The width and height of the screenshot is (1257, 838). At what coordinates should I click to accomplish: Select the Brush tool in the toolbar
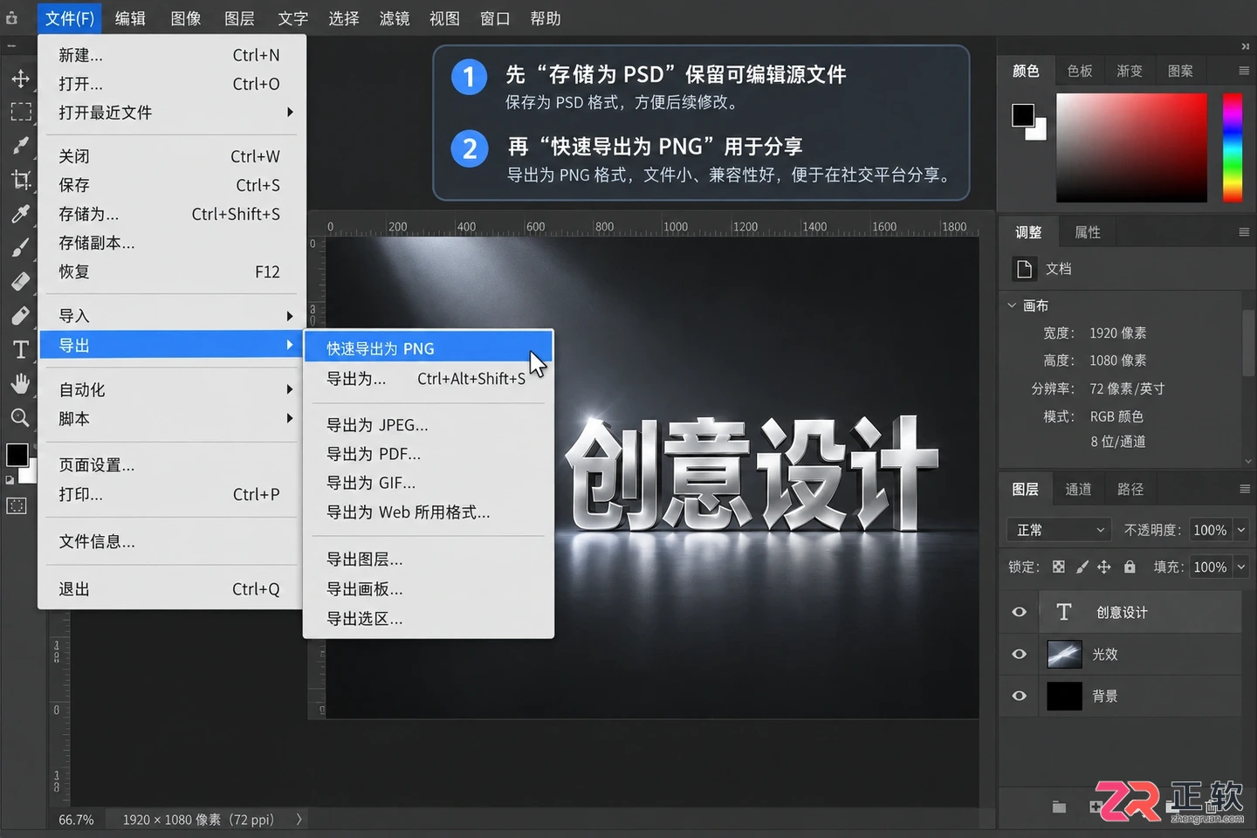pos(20,248)
